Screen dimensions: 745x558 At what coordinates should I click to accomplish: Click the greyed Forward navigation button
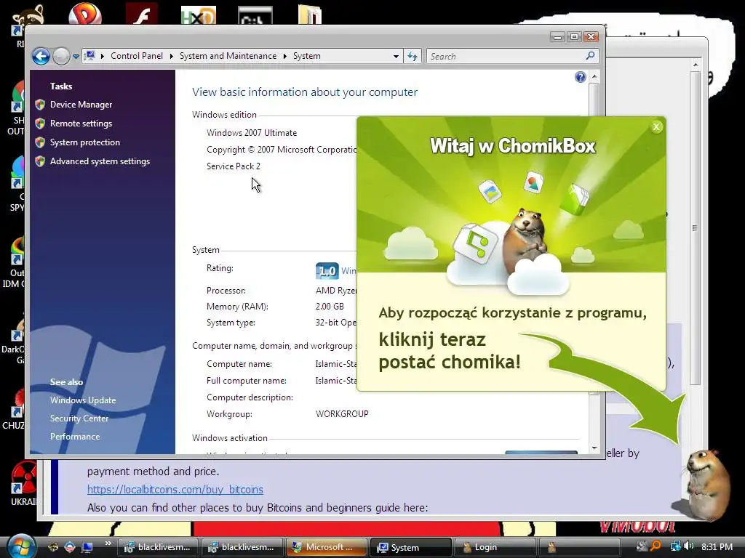point(61,57)
